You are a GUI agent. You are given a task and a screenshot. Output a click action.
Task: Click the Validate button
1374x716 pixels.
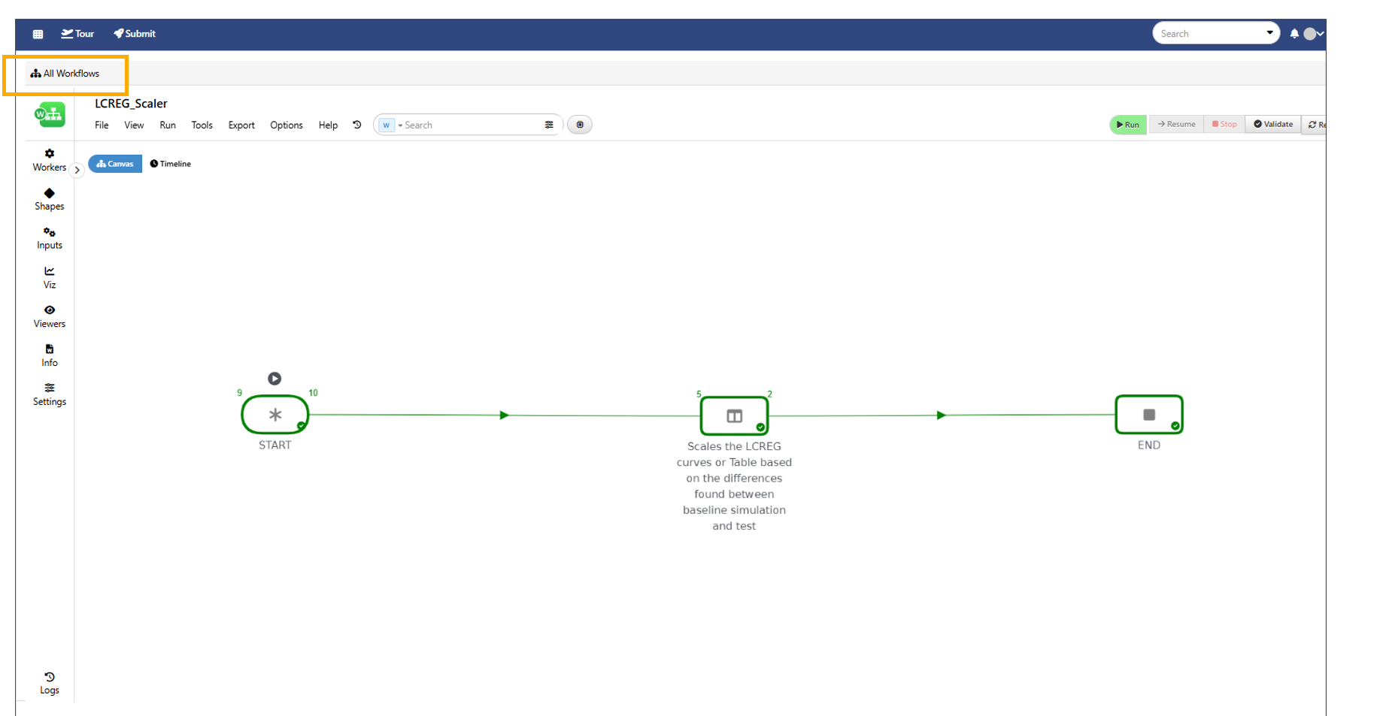[x=1272, y=125]
